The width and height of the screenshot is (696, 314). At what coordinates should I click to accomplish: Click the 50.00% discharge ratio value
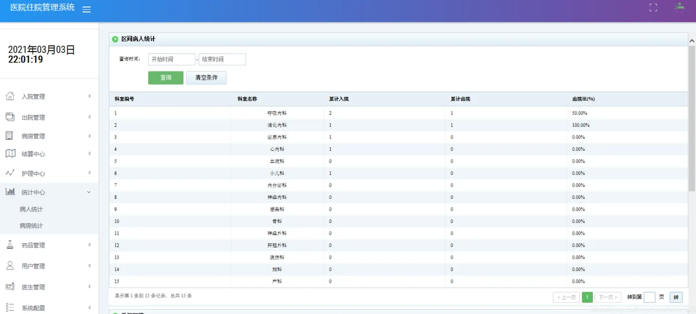coord(580,113)
